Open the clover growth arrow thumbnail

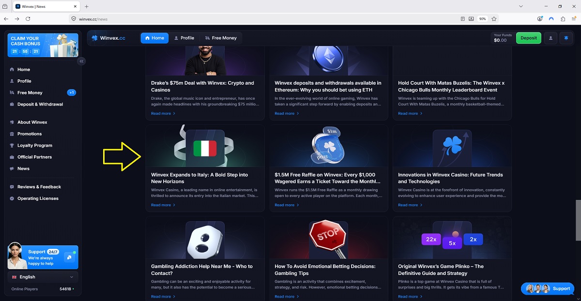(452, 146)
